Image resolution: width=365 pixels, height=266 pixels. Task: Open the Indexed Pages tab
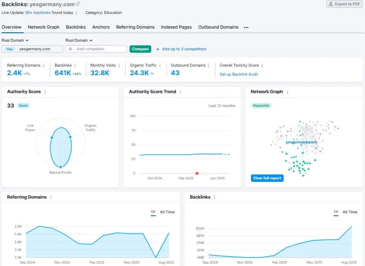pyautogui.click(x=176, y=27)
